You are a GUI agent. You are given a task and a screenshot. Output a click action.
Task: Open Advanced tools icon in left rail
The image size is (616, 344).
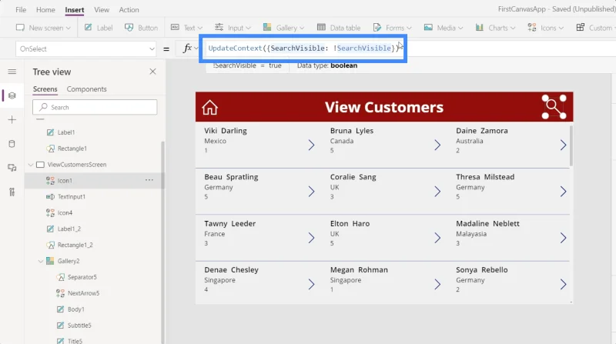click(x=12, y=192)
